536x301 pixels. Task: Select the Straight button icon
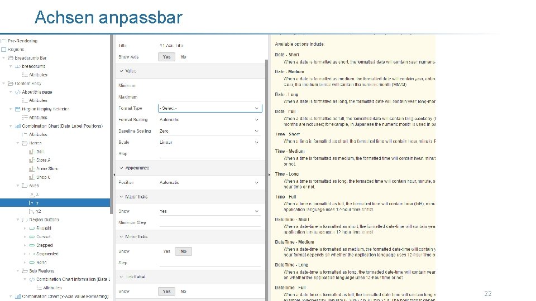tap(32, 228)
